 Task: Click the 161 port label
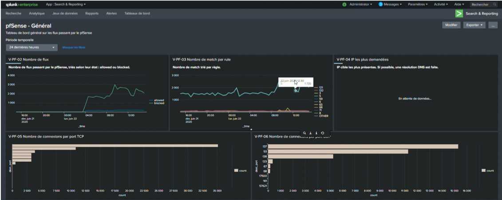(265, 181)
